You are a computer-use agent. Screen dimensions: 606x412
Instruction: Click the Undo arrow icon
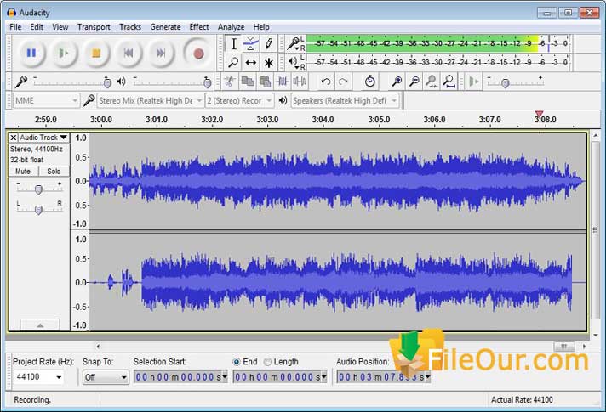[326, 82]
